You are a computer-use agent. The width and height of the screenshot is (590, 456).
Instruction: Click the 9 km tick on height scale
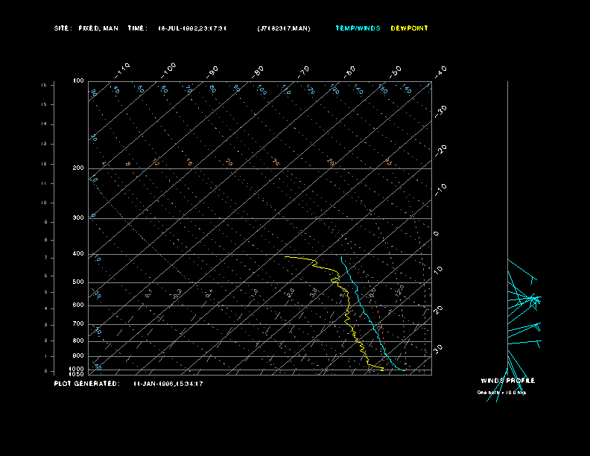click(46, 222)
